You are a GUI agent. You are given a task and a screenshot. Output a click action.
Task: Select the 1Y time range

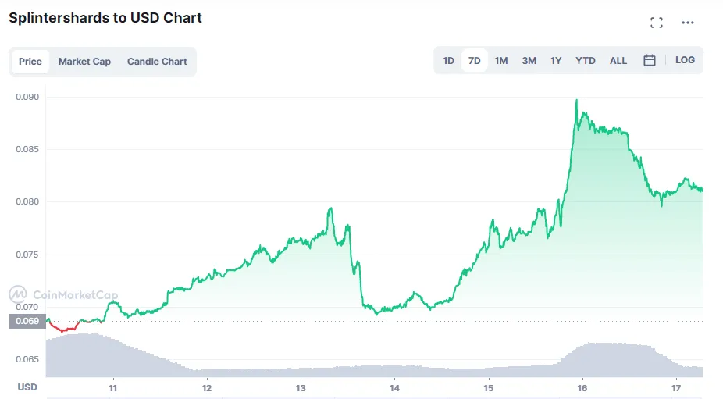tap(556, 60)
